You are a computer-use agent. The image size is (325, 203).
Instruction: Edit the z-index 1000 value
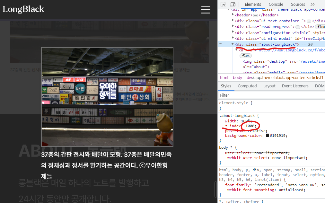coord(250,126)
